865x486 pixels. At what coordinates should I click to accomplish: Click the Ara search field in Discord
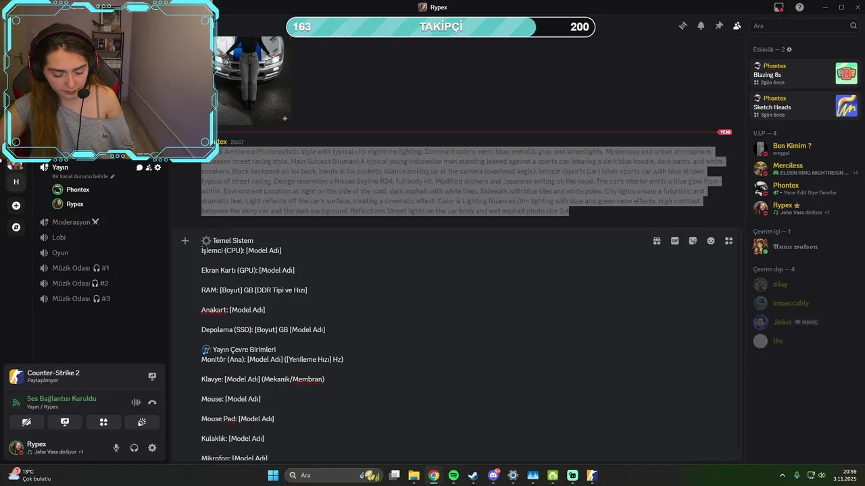coord(804,26)
